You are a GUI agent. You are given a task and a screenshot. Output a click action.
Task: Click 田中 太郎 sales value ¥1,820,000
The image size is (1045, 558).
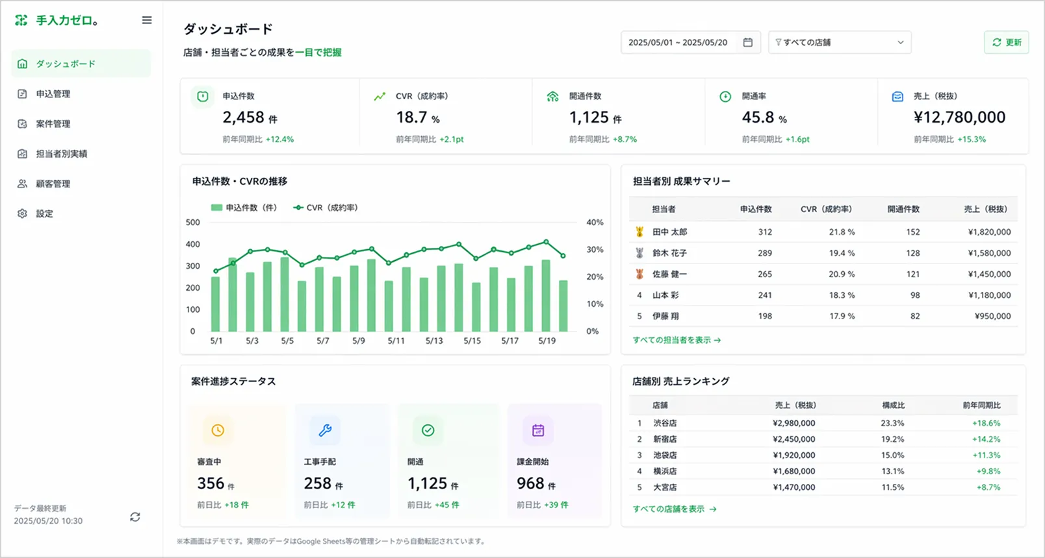[989, 232]
